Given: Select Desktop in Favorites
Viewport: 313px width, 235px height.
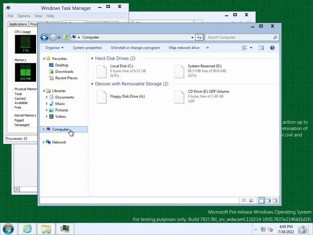Looking at the screenshot, I should click(x=62, y=65).
